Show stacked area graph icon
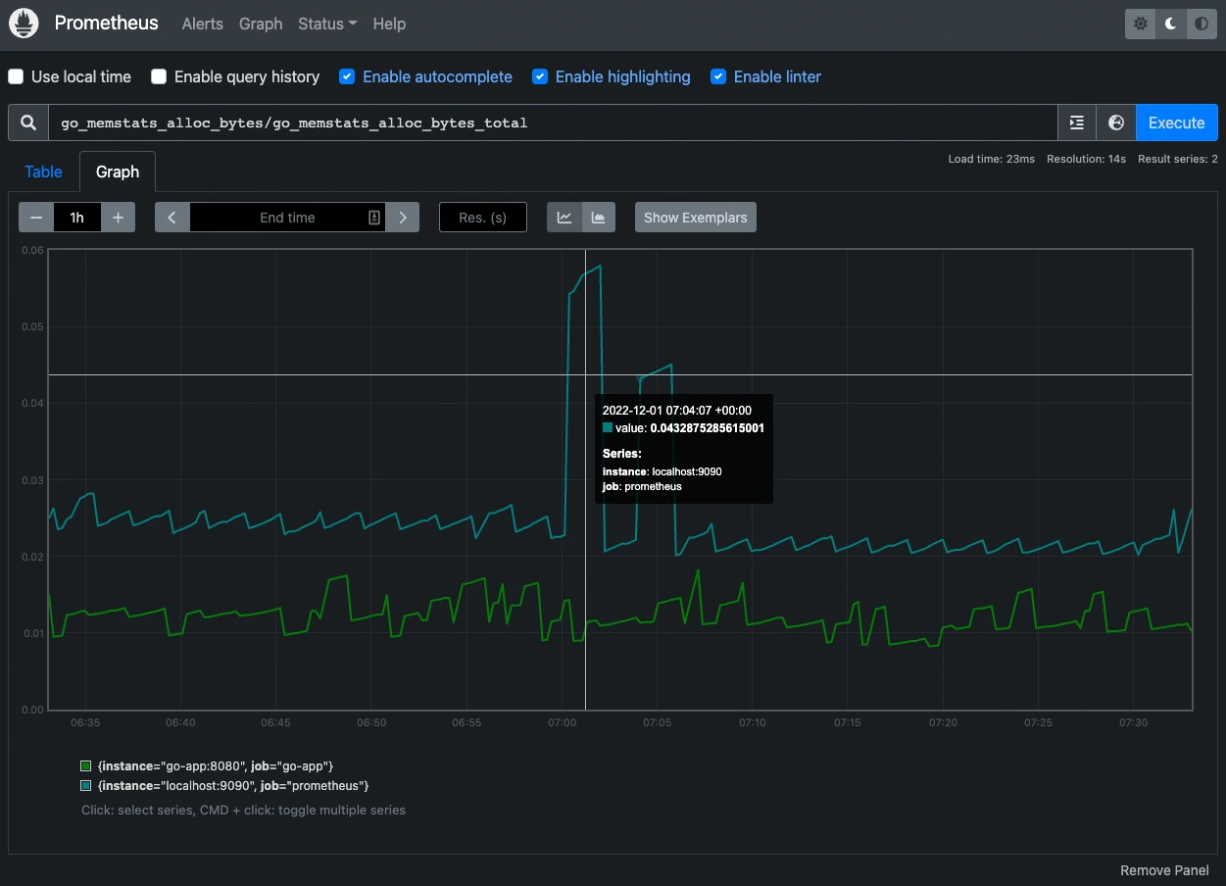This screenshot has height=886, width=1226. (x=599, y=218)
